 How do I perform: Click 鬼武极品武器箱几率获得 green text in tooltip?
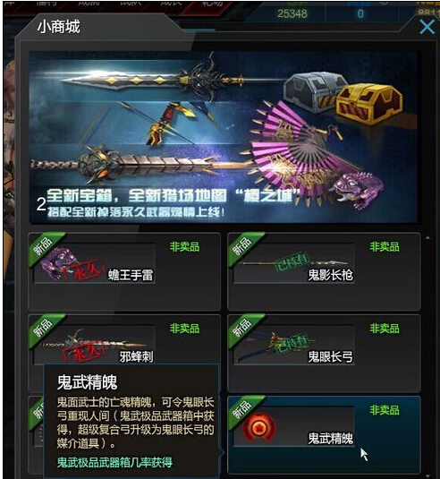click(114, 462)
